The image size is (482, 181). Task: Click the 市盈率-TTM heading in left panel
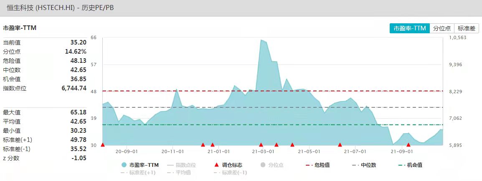click(20, 28)
